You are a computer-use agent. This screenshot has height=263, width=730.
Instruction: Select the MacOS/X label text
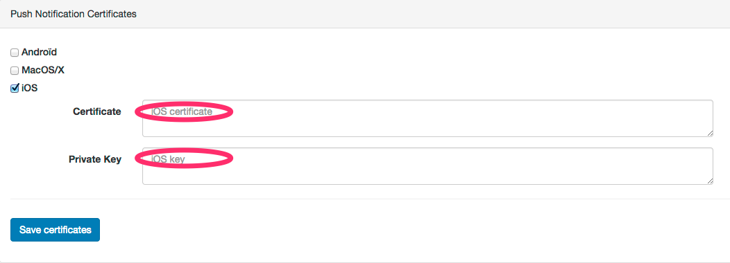[43, 71]
